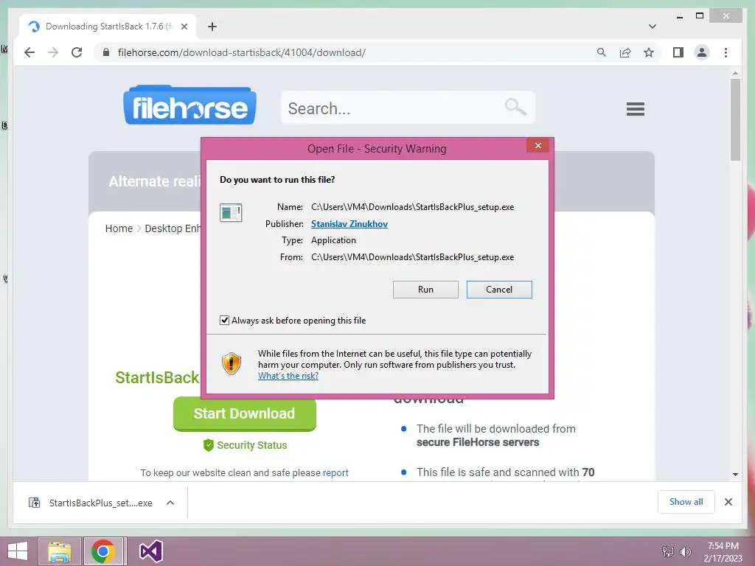Click Show all downloads
The height and width of the screenshot is (566, 755).
[x=686, y=502]
